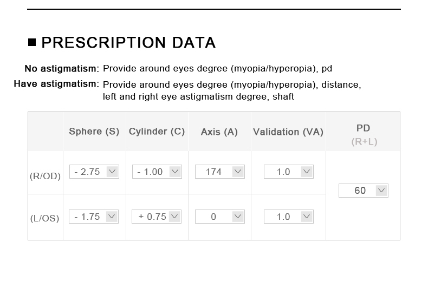Expand the left eye Validation dropdown
The height and width of the screenshot is (281, 428).
(x=288, y=217)
